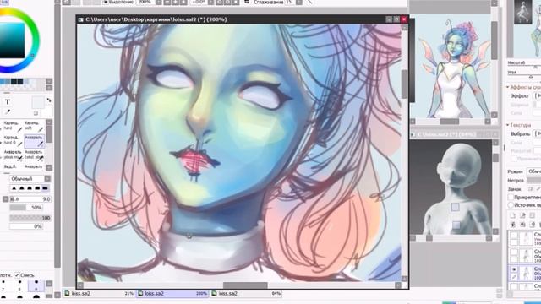
Task: Click the main canvas horizontal scrollbar thumb
Action: tap(245, 285)
